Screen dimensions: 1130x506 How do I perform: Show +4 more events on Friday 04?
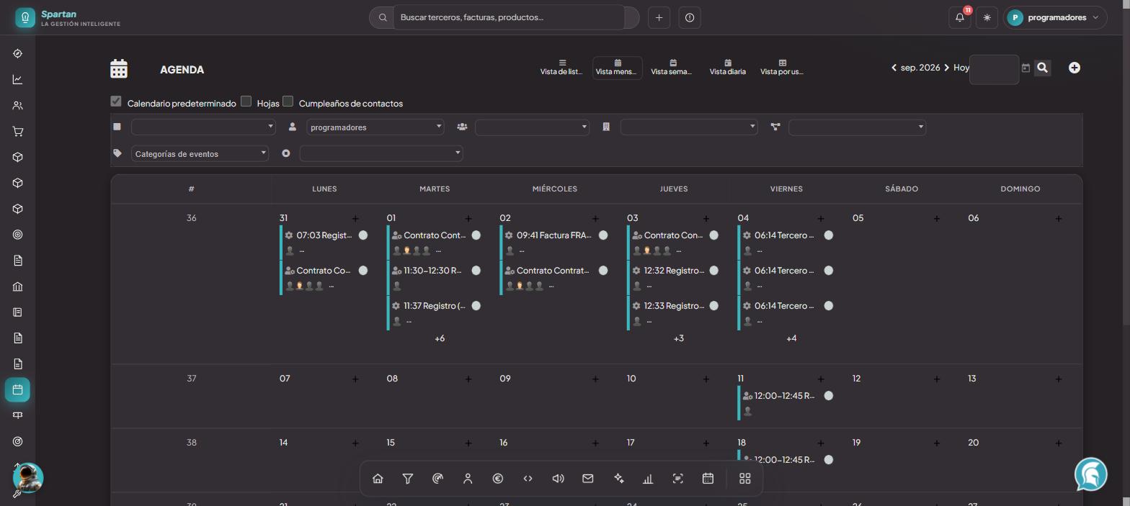pos(791,338)
